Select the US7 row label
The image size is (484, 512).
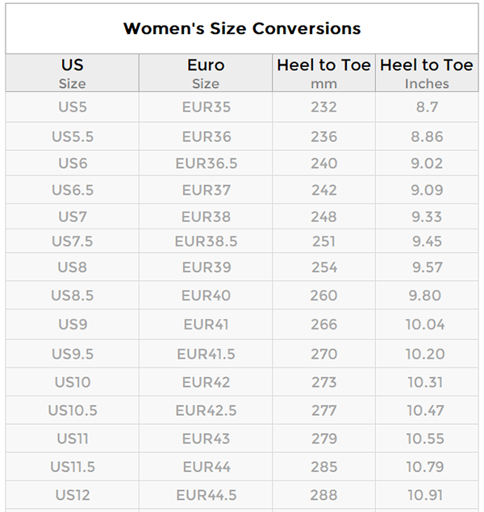[x=73, y=216]
